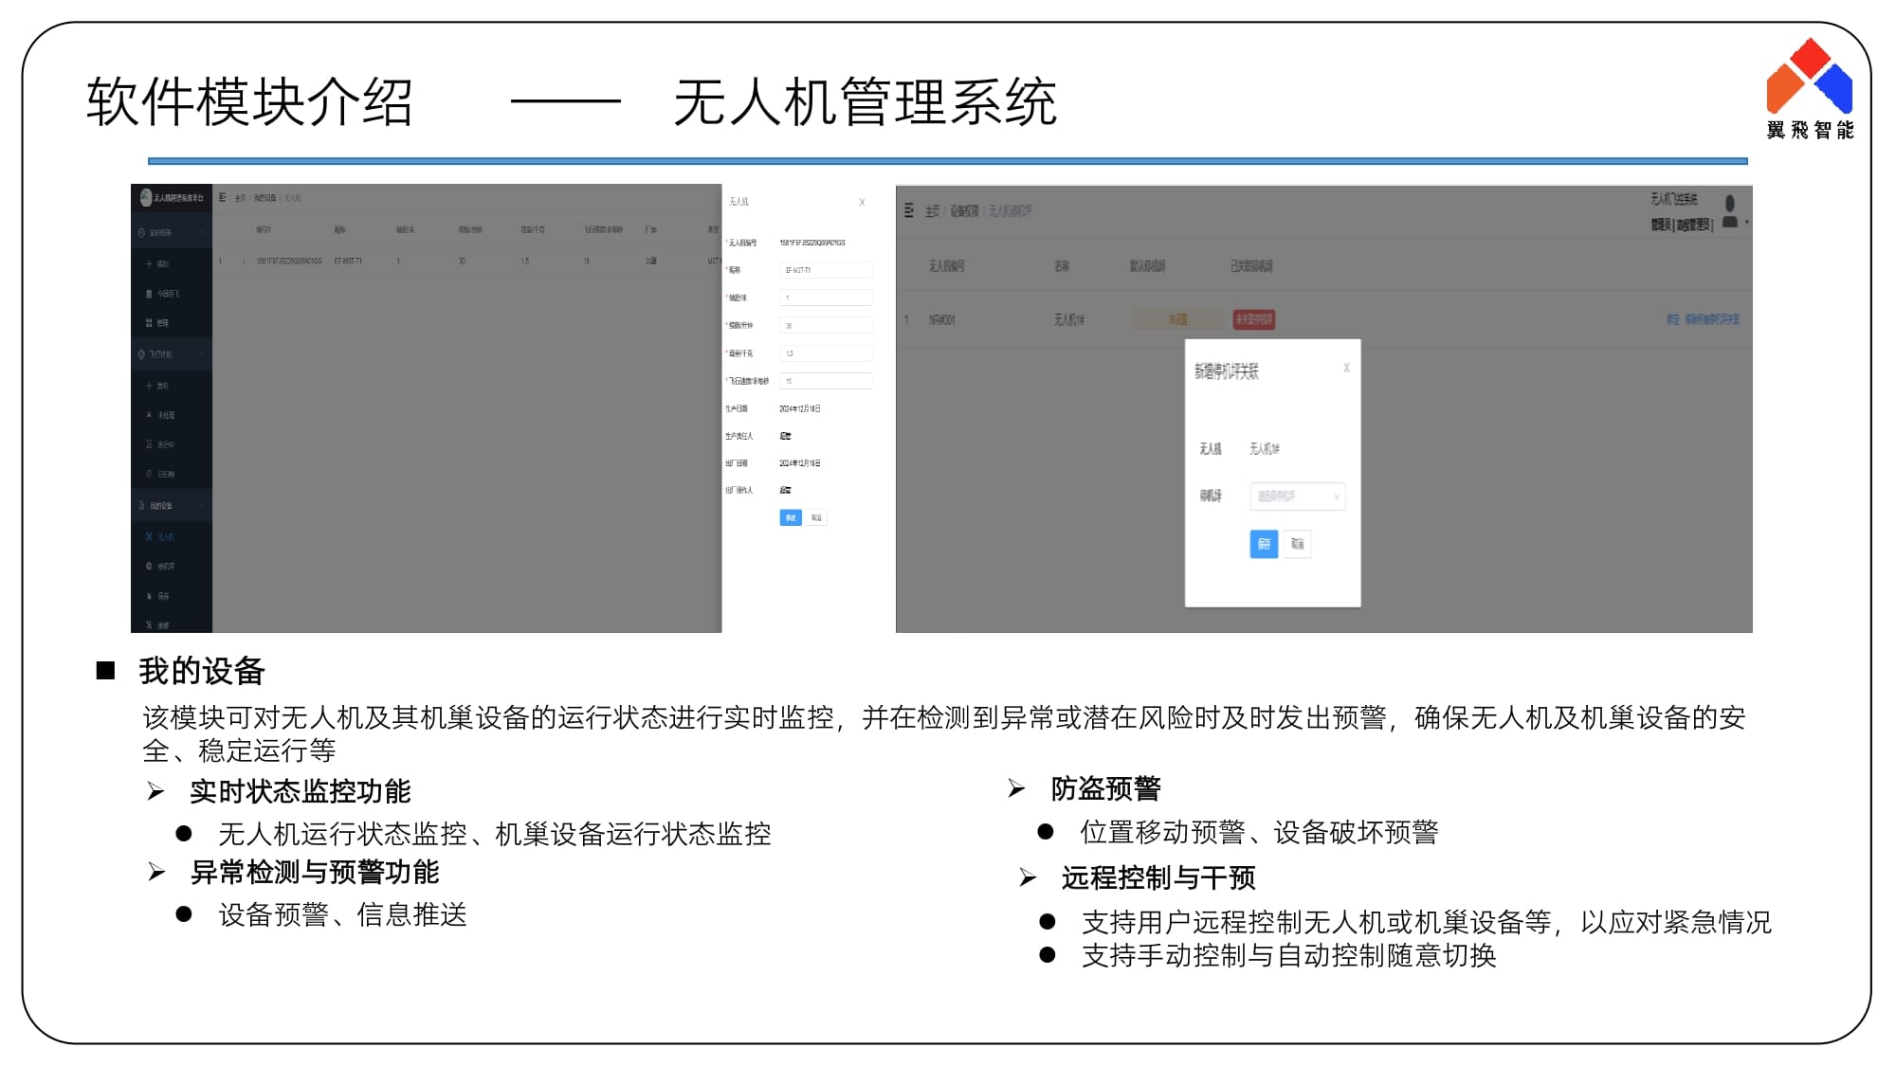Click the name input field containing EF-M3T-T1
This screenshot has height=1066, width=1896.
click(x=825, y=270)
